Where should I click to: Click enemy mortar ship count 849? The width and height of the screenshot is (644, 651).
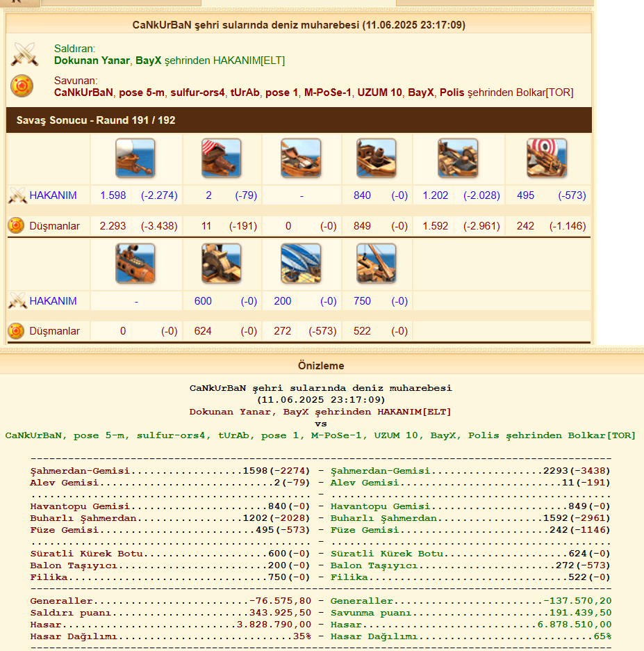pyautogui.click(x=362, y=226)
